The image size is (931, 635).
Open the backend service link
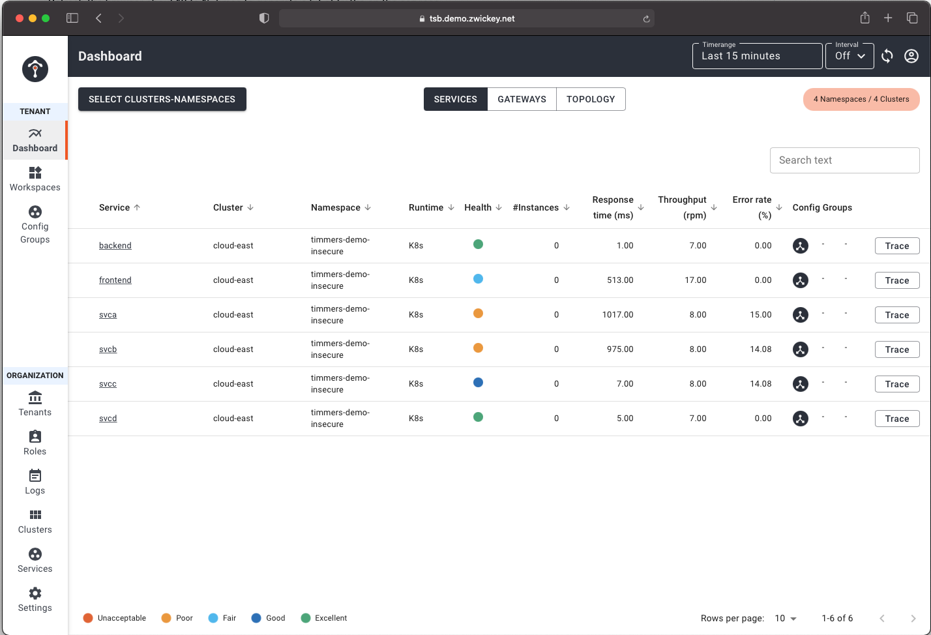115,246
